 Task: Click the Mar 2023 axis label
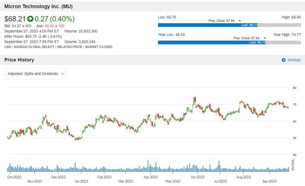click(126, 181)
